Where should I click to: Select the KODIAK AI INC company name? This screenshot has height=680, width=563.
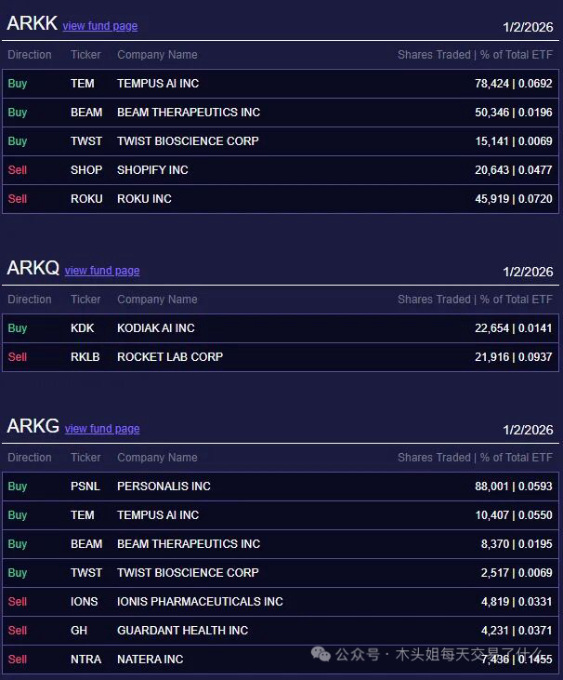(156, 328)
